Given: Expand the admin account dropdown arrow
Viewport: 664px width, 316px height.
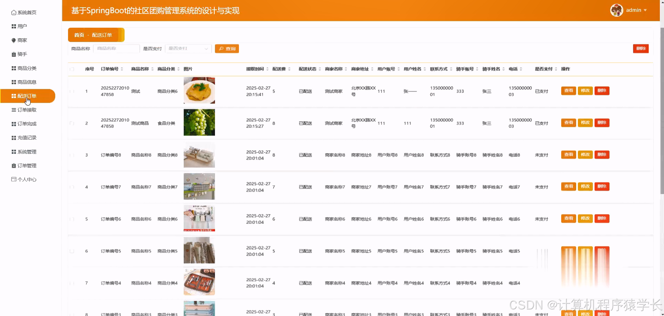Looking at the screenshot, I should point(645,10).
